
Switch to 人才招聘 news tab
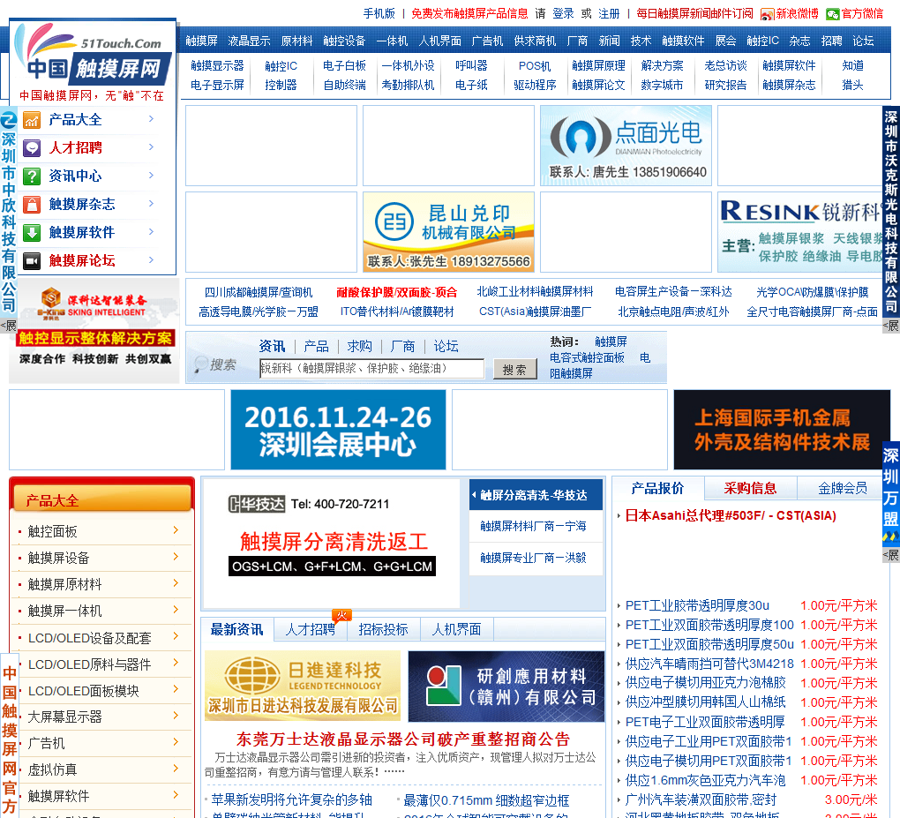point(311,630)
